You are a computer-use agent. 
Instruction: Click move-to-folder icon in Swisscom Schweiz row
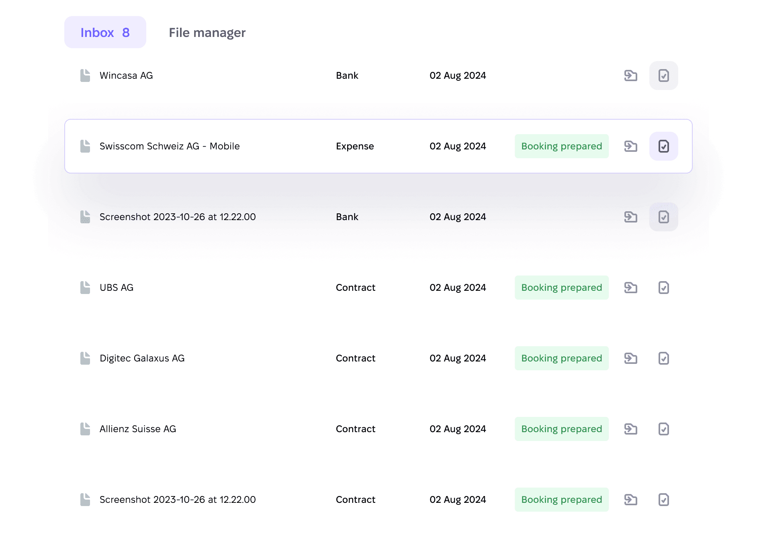coord(631,146)
